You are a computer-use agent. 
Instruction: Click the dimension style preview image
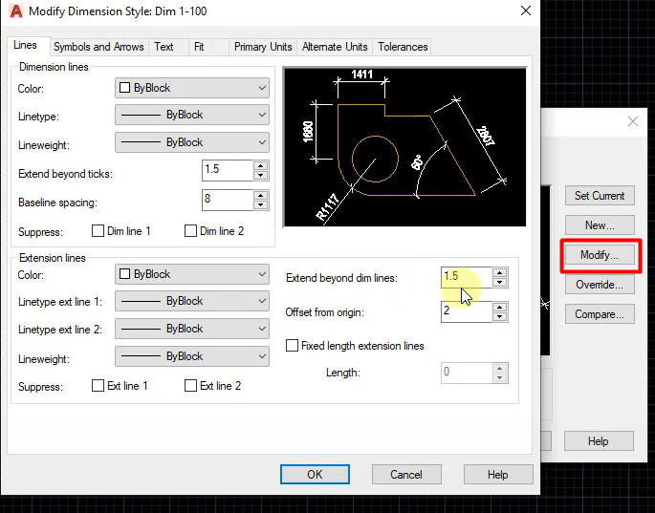(404, 147)
